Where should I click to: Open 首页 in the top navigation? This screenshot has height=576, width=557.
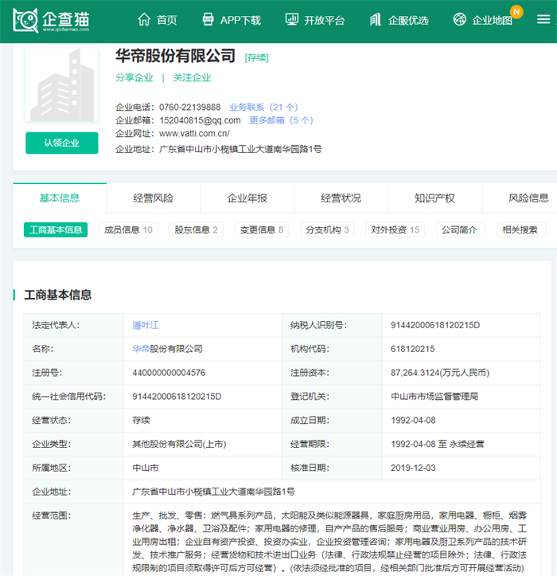tap(167, 20)
